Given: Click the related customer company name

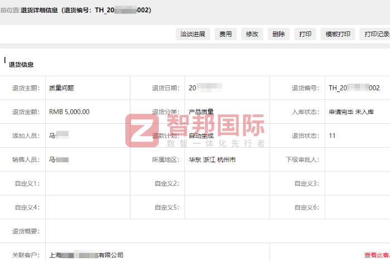Looking at the screenshot, I should pos(86,255).
